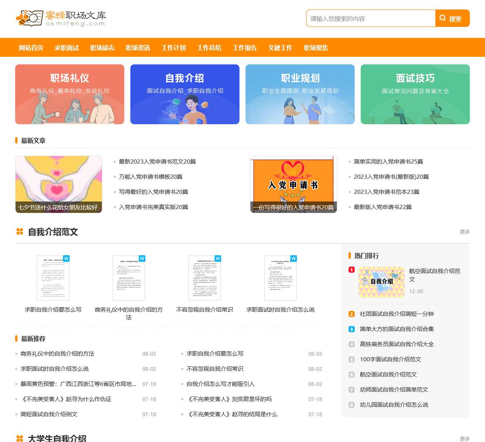The image size is (485, 442).
Task: Open article 简单实用的入党申请书25篇
Action: 388,162
